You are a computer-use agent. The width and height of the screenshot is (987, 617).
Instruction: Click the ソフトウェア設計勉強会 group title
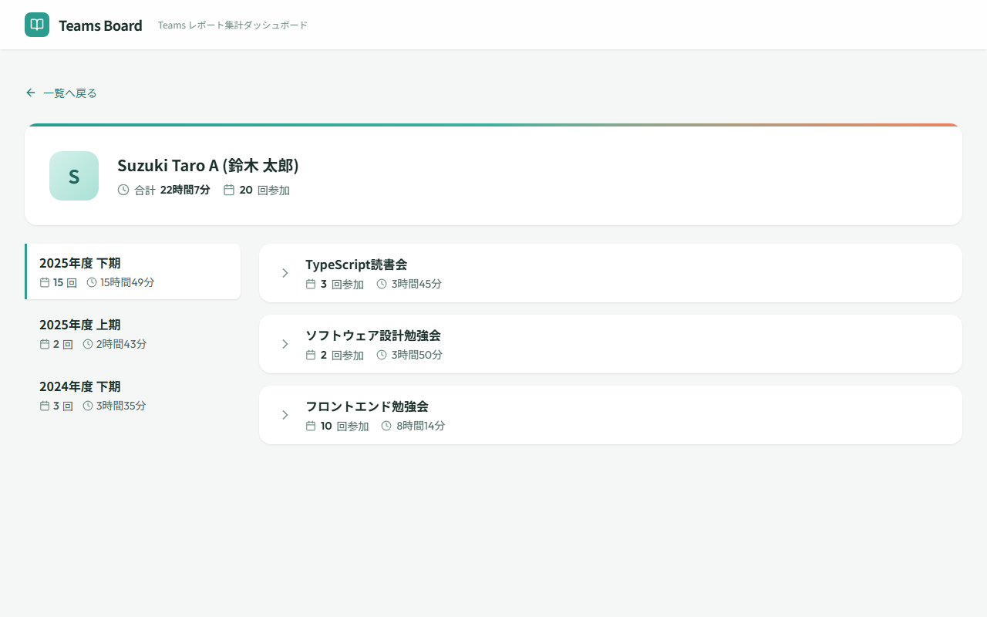pos(372,335)
